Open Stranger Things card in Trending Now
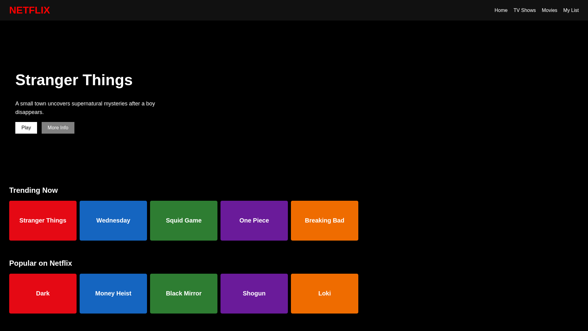This screenshot has width=588, height=331. click(x=43, y=221)
